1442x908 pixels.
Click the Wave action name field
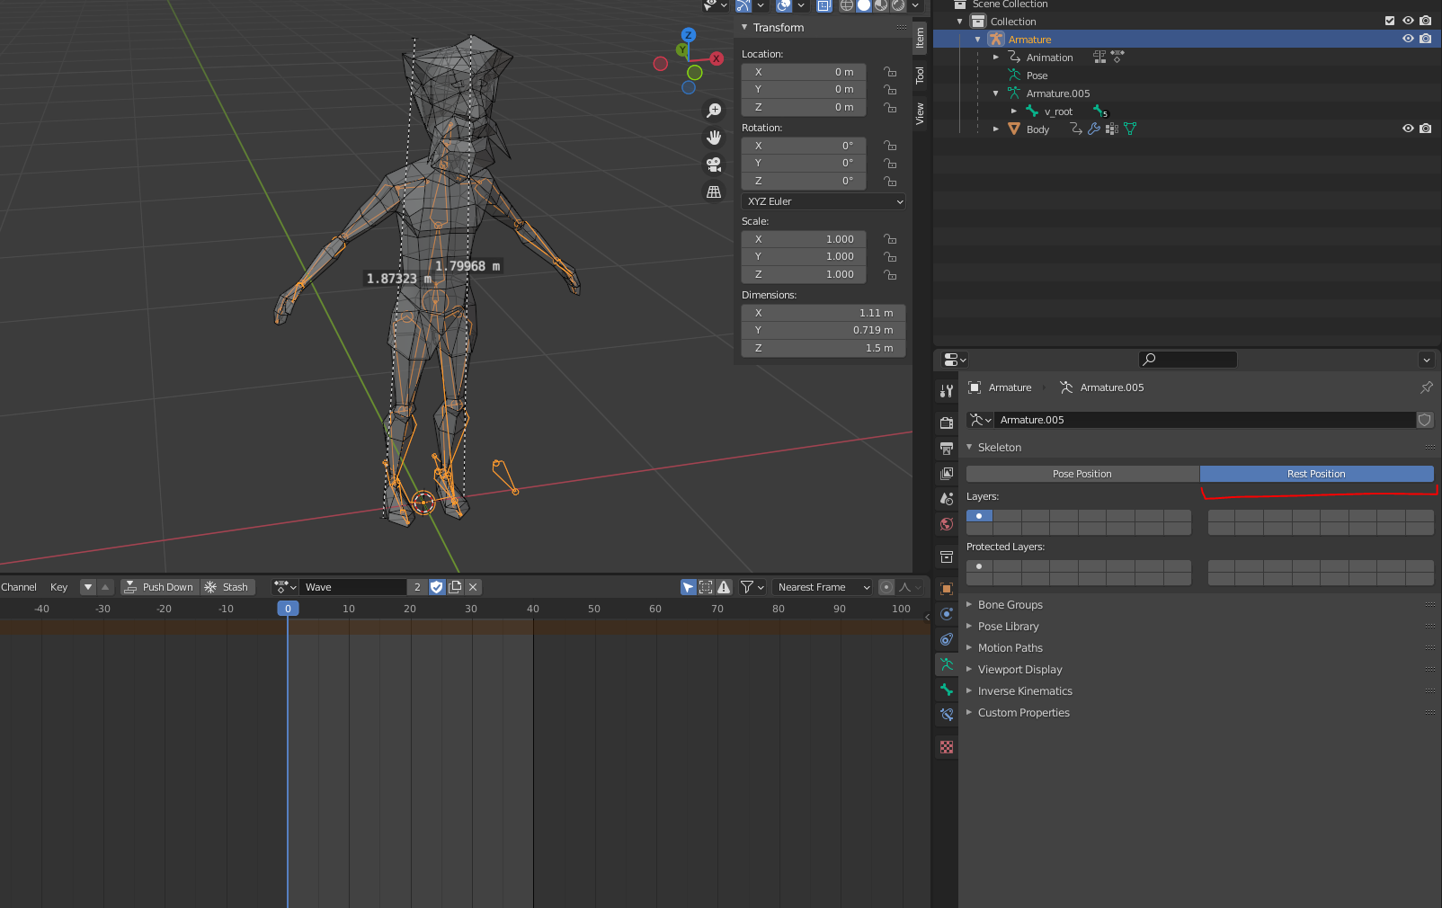tap(352, 587)
